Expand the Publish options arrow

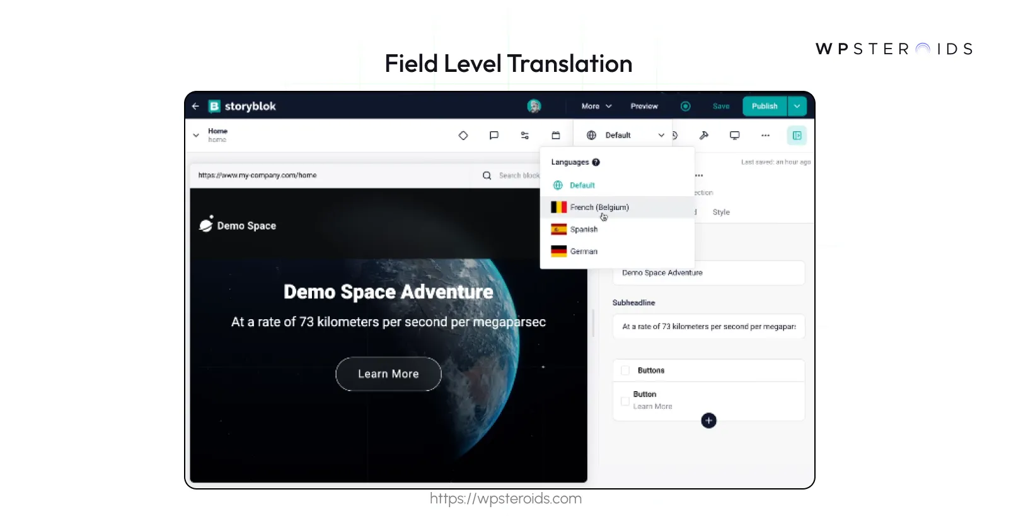tap(797, 106)
